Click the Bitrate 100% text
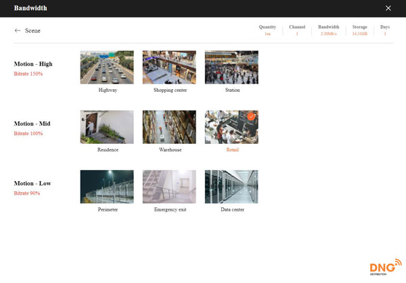406x283 pixels. [28, 133]
